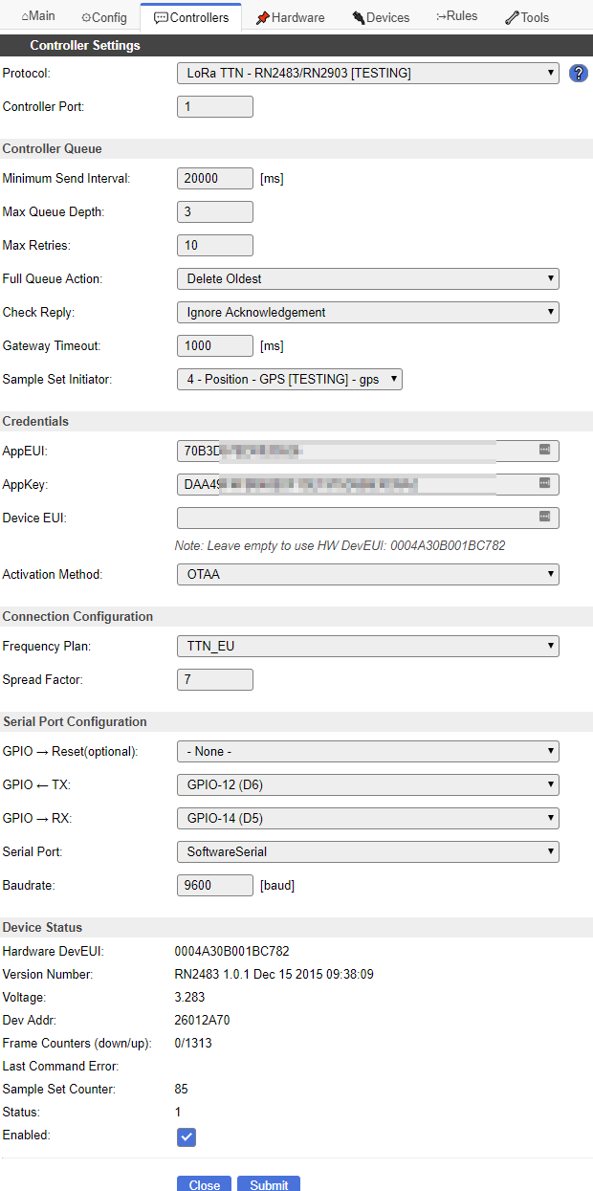This screenshot has width=593, height=1191.
Task: Click the blue help question mark icon
Action: click(579, 74)
